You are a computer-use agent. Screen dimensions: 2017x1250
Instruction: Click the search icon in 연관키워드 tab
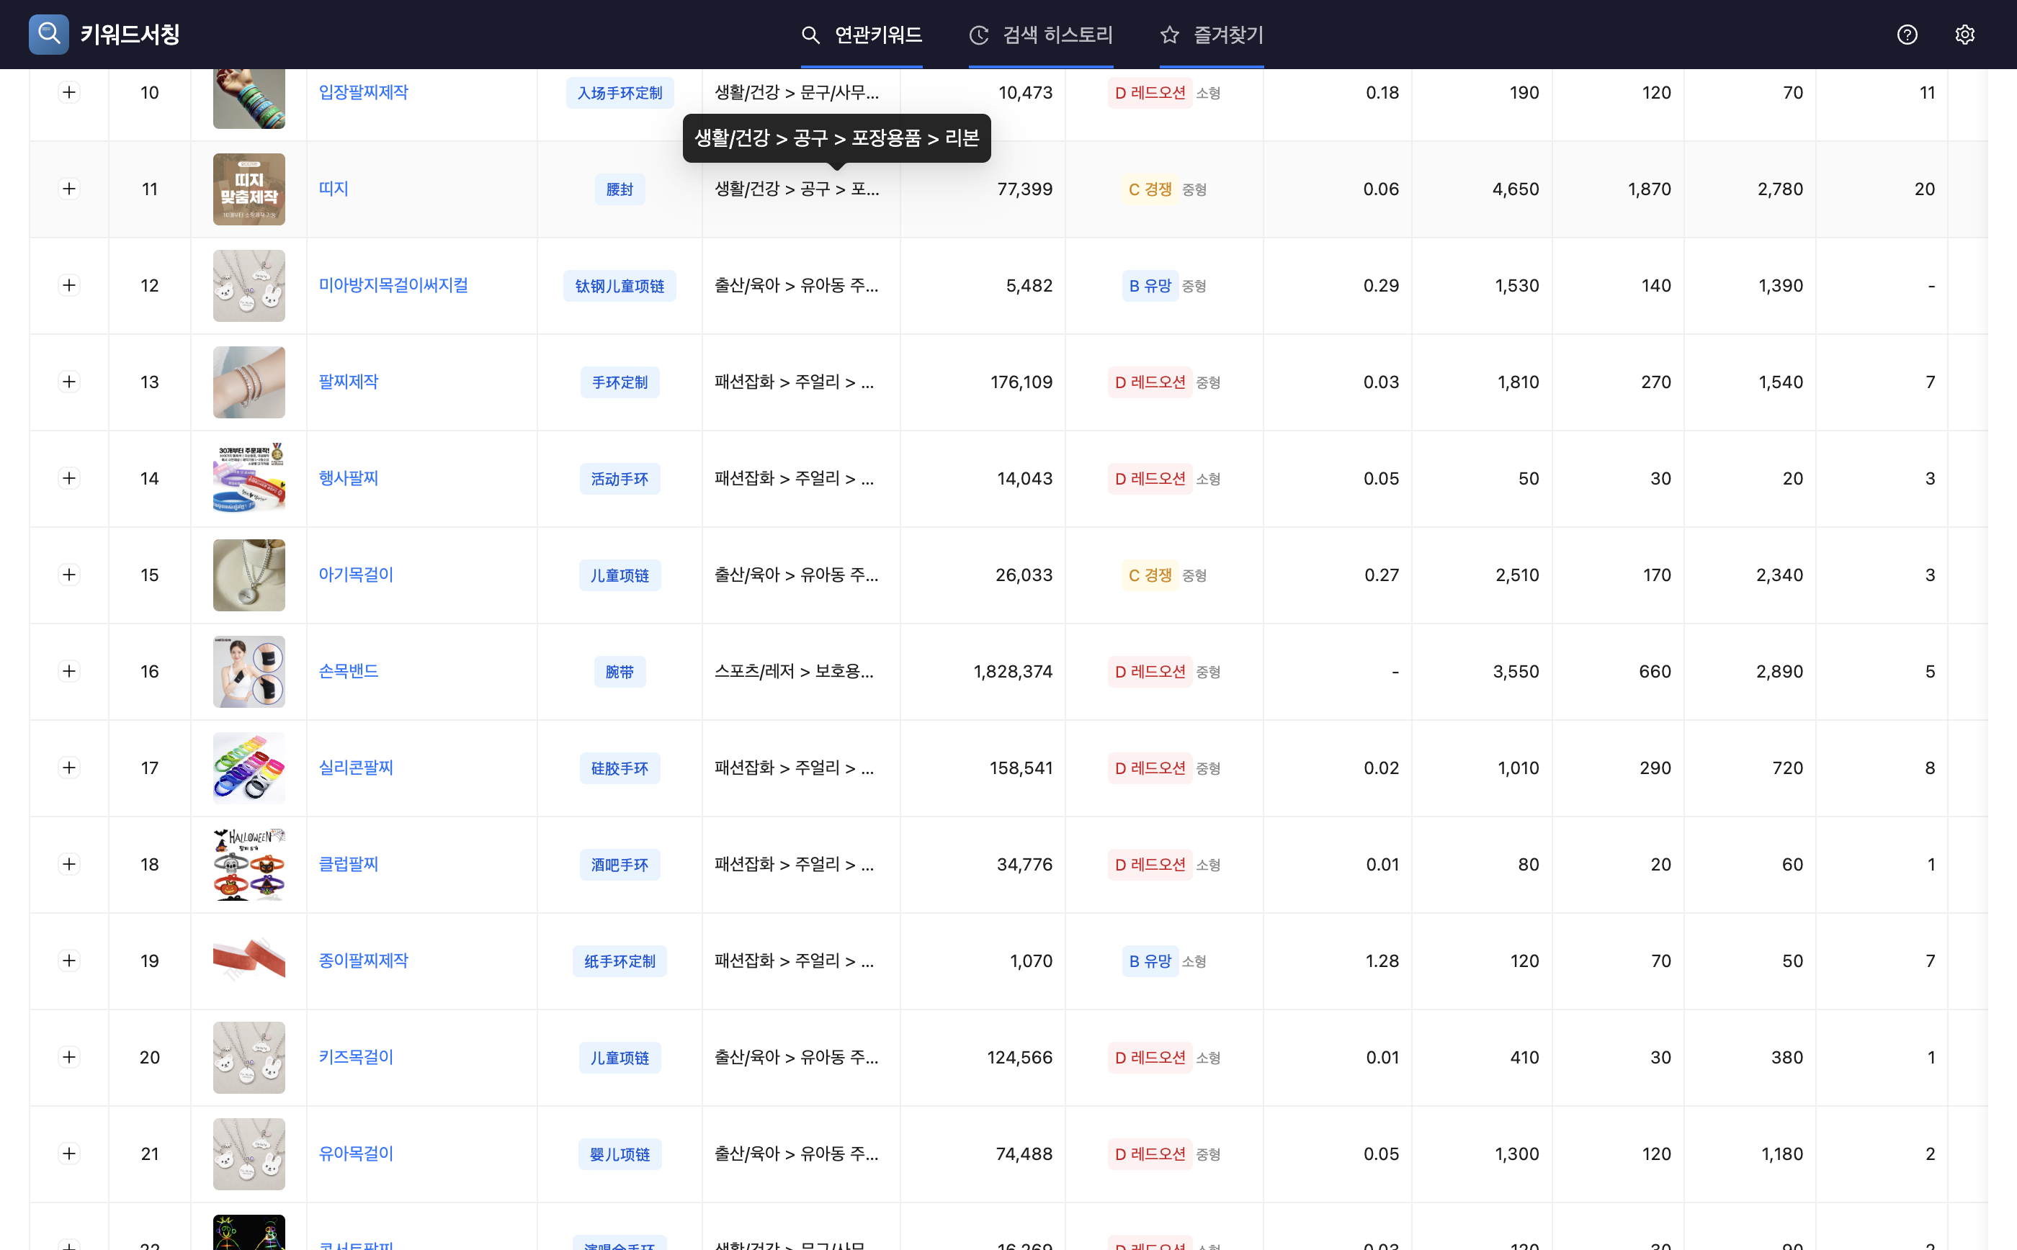click(x=810, y=35)
